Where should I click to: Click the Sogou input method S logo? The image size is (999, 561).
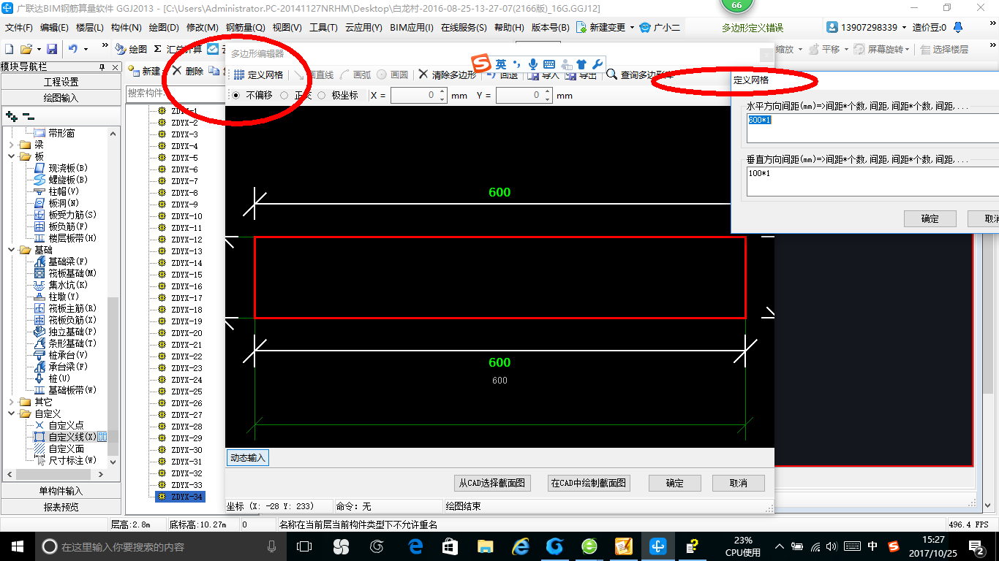tap(480, 64)
